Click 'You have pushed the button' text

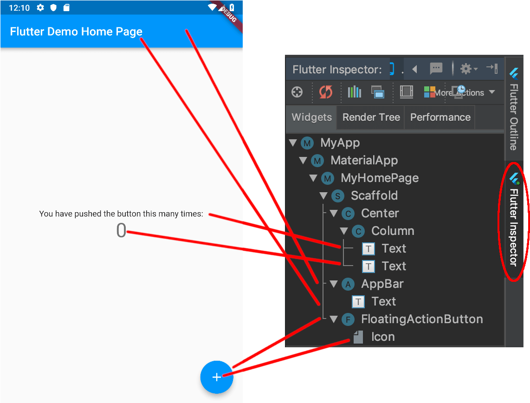click(121, 214)
